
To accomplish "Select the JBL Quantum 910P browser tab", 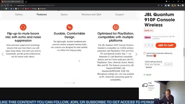I will [12, 2].
